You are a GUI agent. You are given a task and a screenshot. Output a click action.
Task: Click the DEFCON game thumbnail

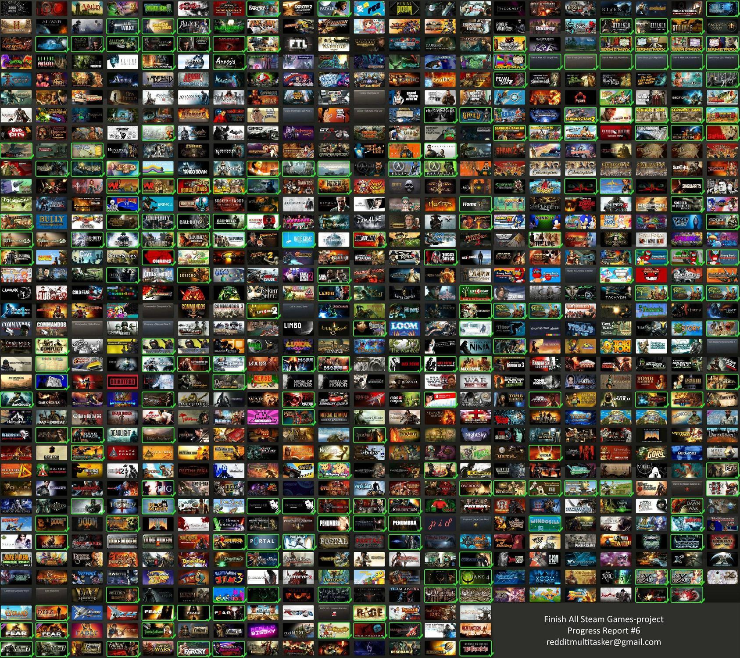click(x=51, y=453)
